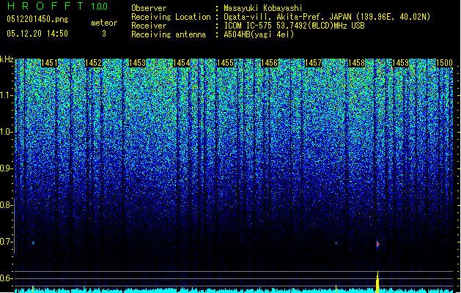Viewport: 461px width, 293px height.
Task: Click the faint meteor echo before 1451
Action: [x=33, y=243]
